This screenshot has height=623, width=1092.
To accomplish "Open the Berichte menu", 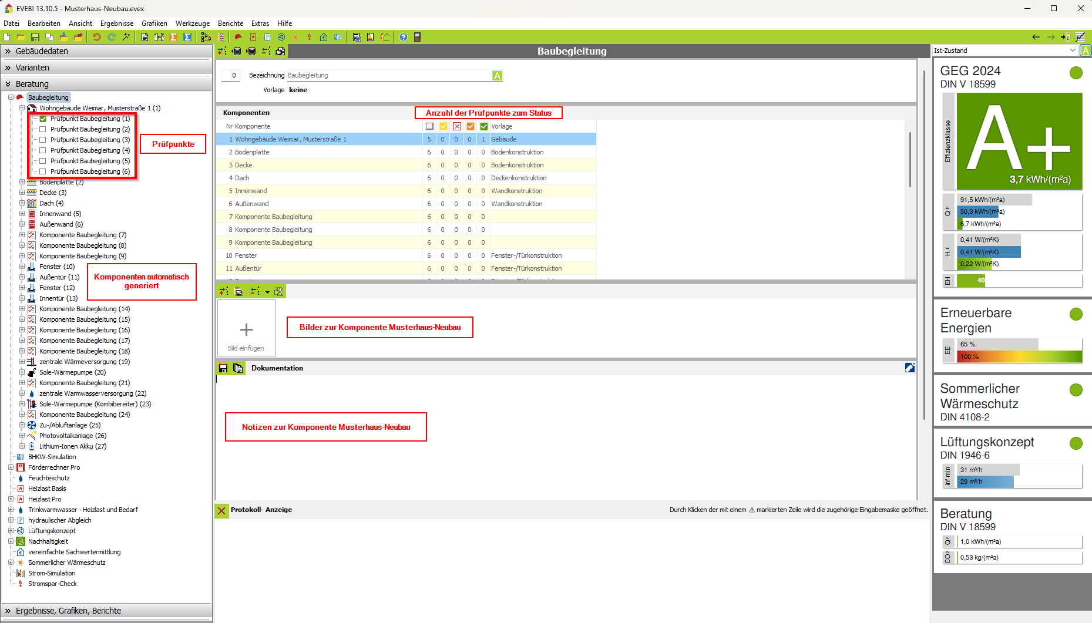I will point(230,23).
